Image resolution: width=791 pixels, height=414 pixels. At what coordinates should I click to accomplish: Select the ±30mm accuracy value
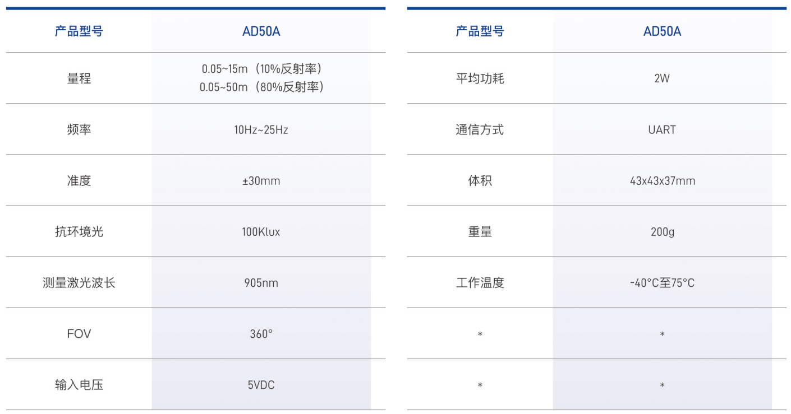[x=261, y=181]
